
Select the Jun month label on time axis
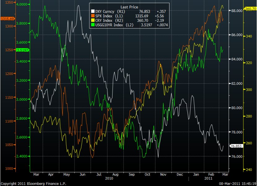82,175
